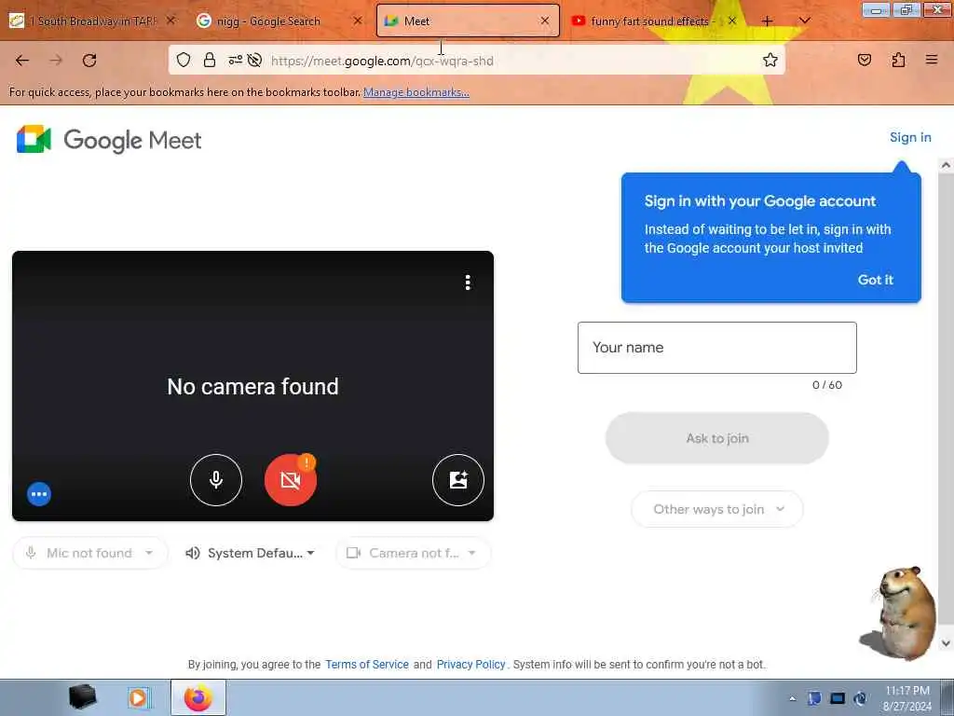Click the page scrollbar down arrow

point(946,643)
